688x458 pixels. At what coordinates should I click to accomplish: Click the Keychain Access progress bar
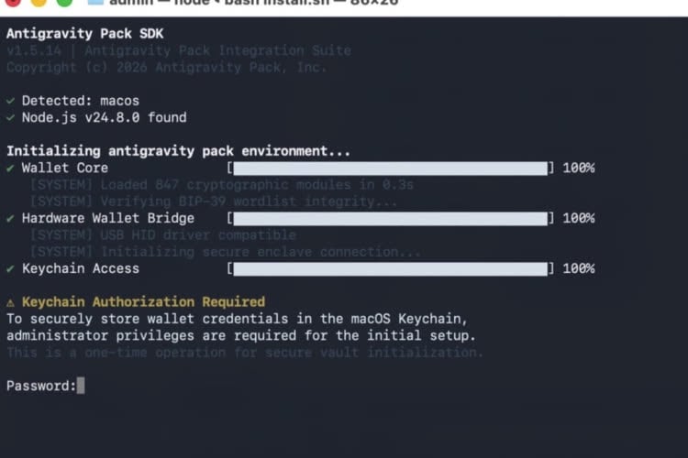(x=389, y=269)
